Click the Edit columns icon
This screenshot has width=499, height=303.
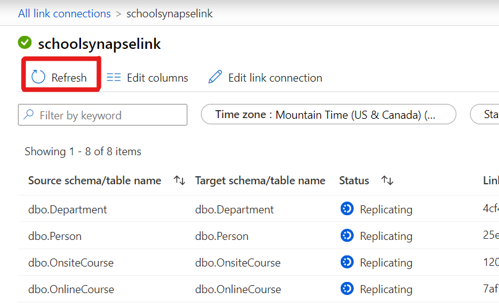(114, 77)
